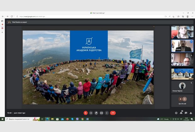Viewport: 195px width, 132px height.
Task: Launch Google Chrome from taskbar
Action: (x=82, y=119)
